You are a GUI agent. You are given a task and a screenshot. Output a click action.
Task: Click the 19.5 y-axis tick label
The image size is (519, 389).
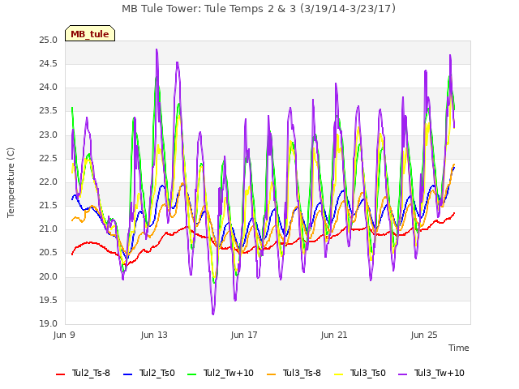(49, 301)
